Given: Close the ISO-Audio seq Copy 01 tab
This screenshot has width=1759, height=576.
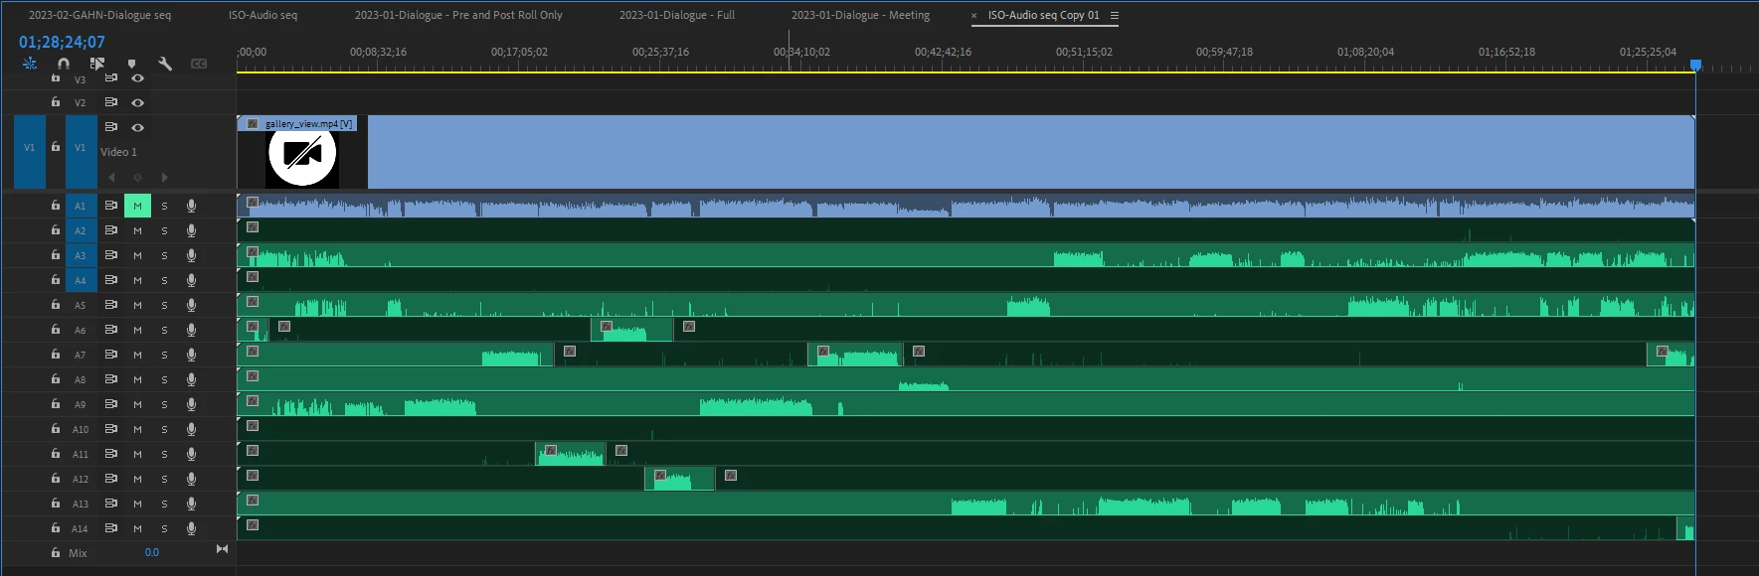Looking at the screenshot, I should 973,16.
